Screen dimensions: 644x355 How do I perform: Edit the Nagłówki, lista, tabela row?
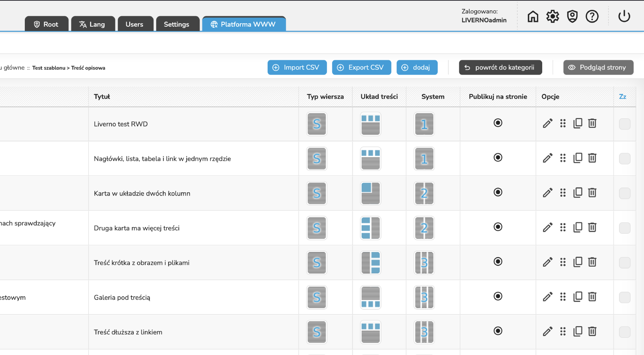(x=548, y=158)
